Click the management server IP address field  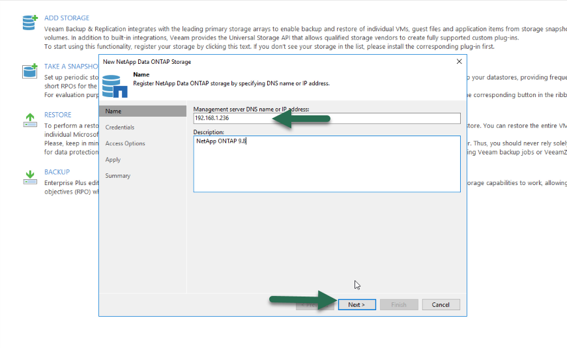pos(327,118)
